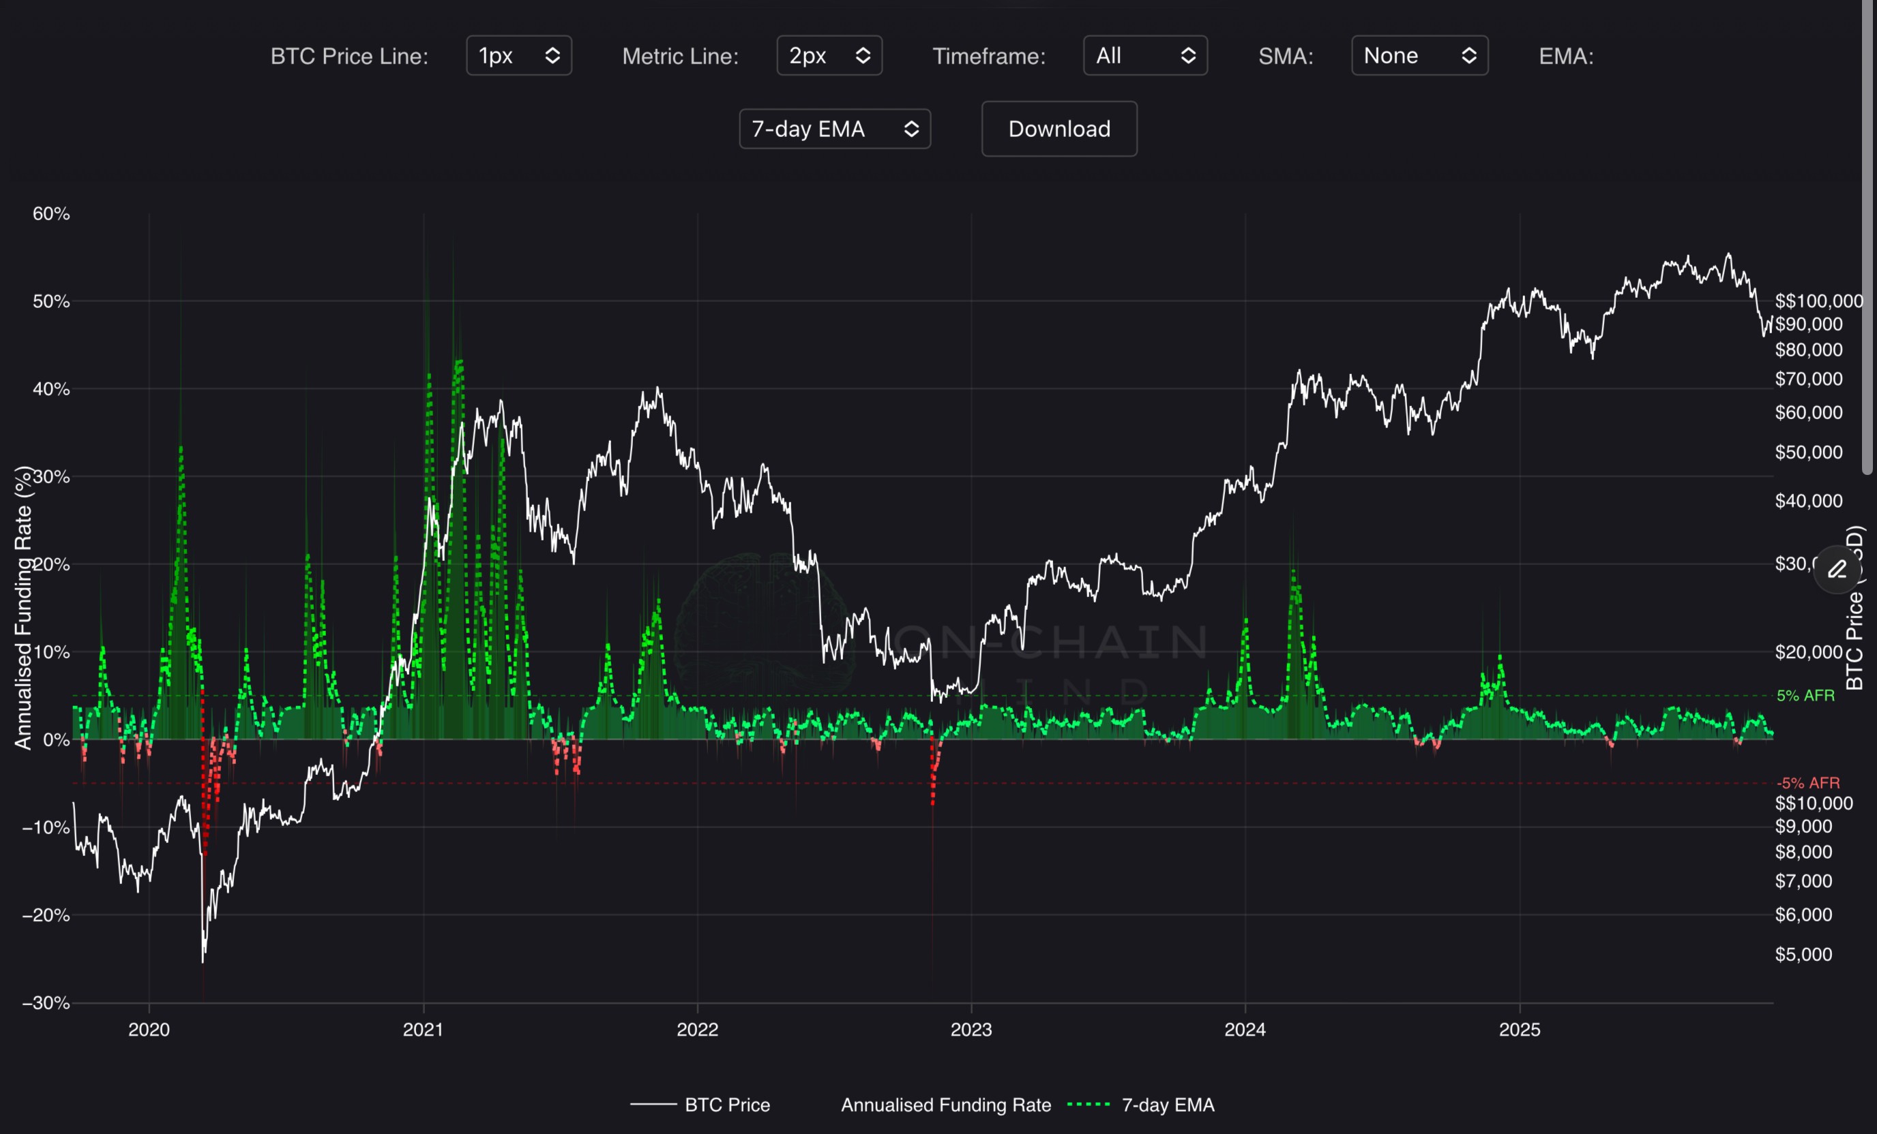Screen dimensions: 1877x1134
Task: Toggle Annualised Funding Rate legend entry
Action: tap(945, 1104)
